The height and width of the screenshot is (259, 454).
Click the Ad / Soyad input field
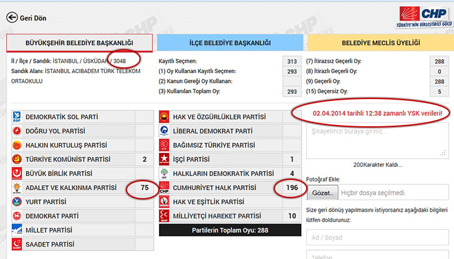(377, 238)
